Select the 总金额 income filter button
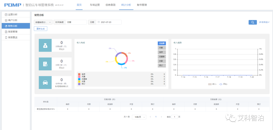 162,43
